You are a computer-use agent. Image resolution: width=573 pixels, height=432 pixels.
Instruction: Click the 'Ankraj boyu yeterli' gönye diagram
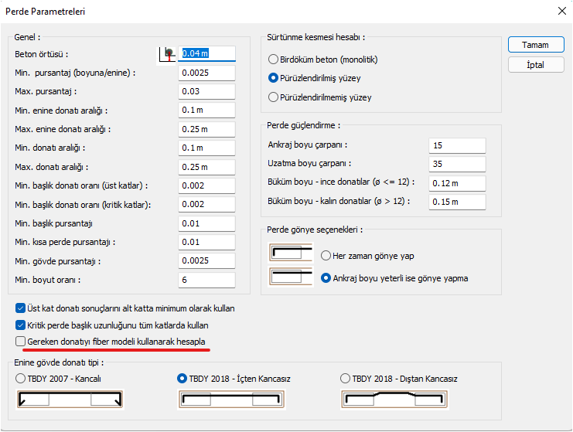(x=290, y=277)
